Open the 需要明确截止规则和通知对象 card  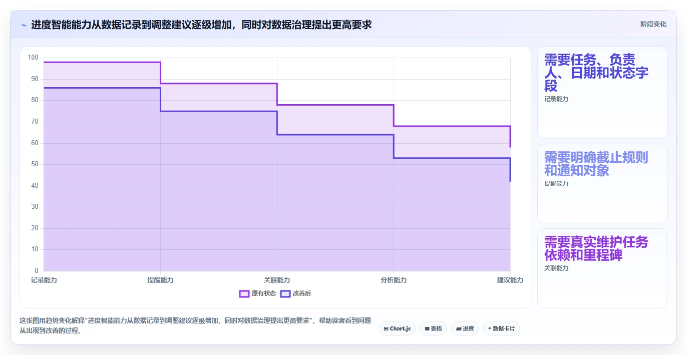[602, 183]
